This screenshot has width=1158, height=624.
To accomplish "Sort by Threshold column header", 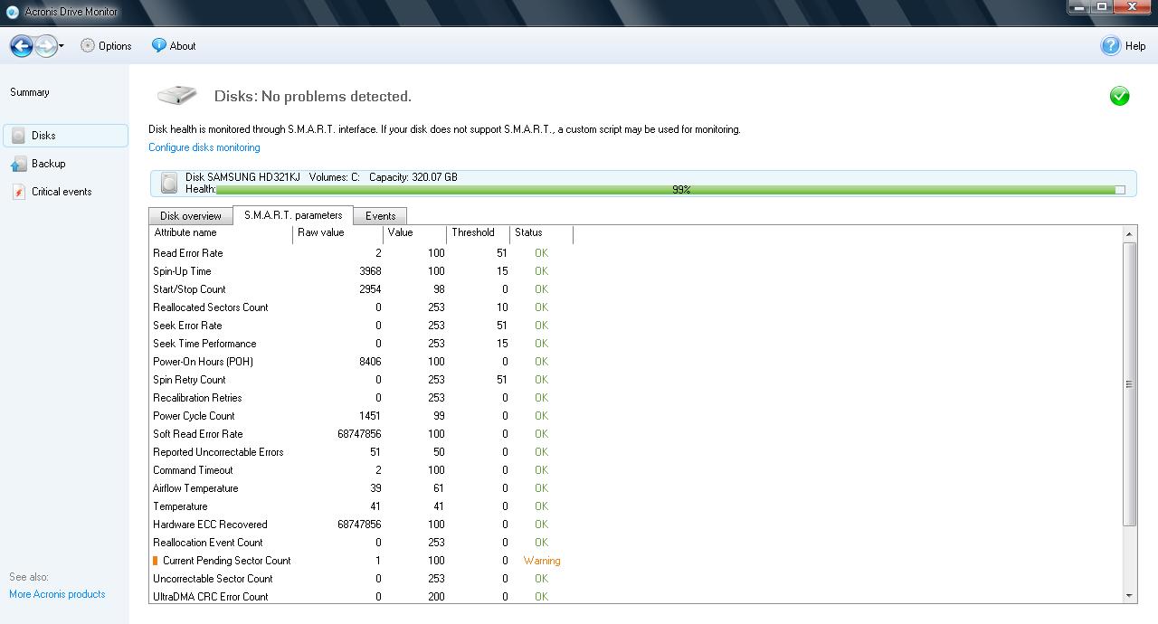I will tap(478, 233).
